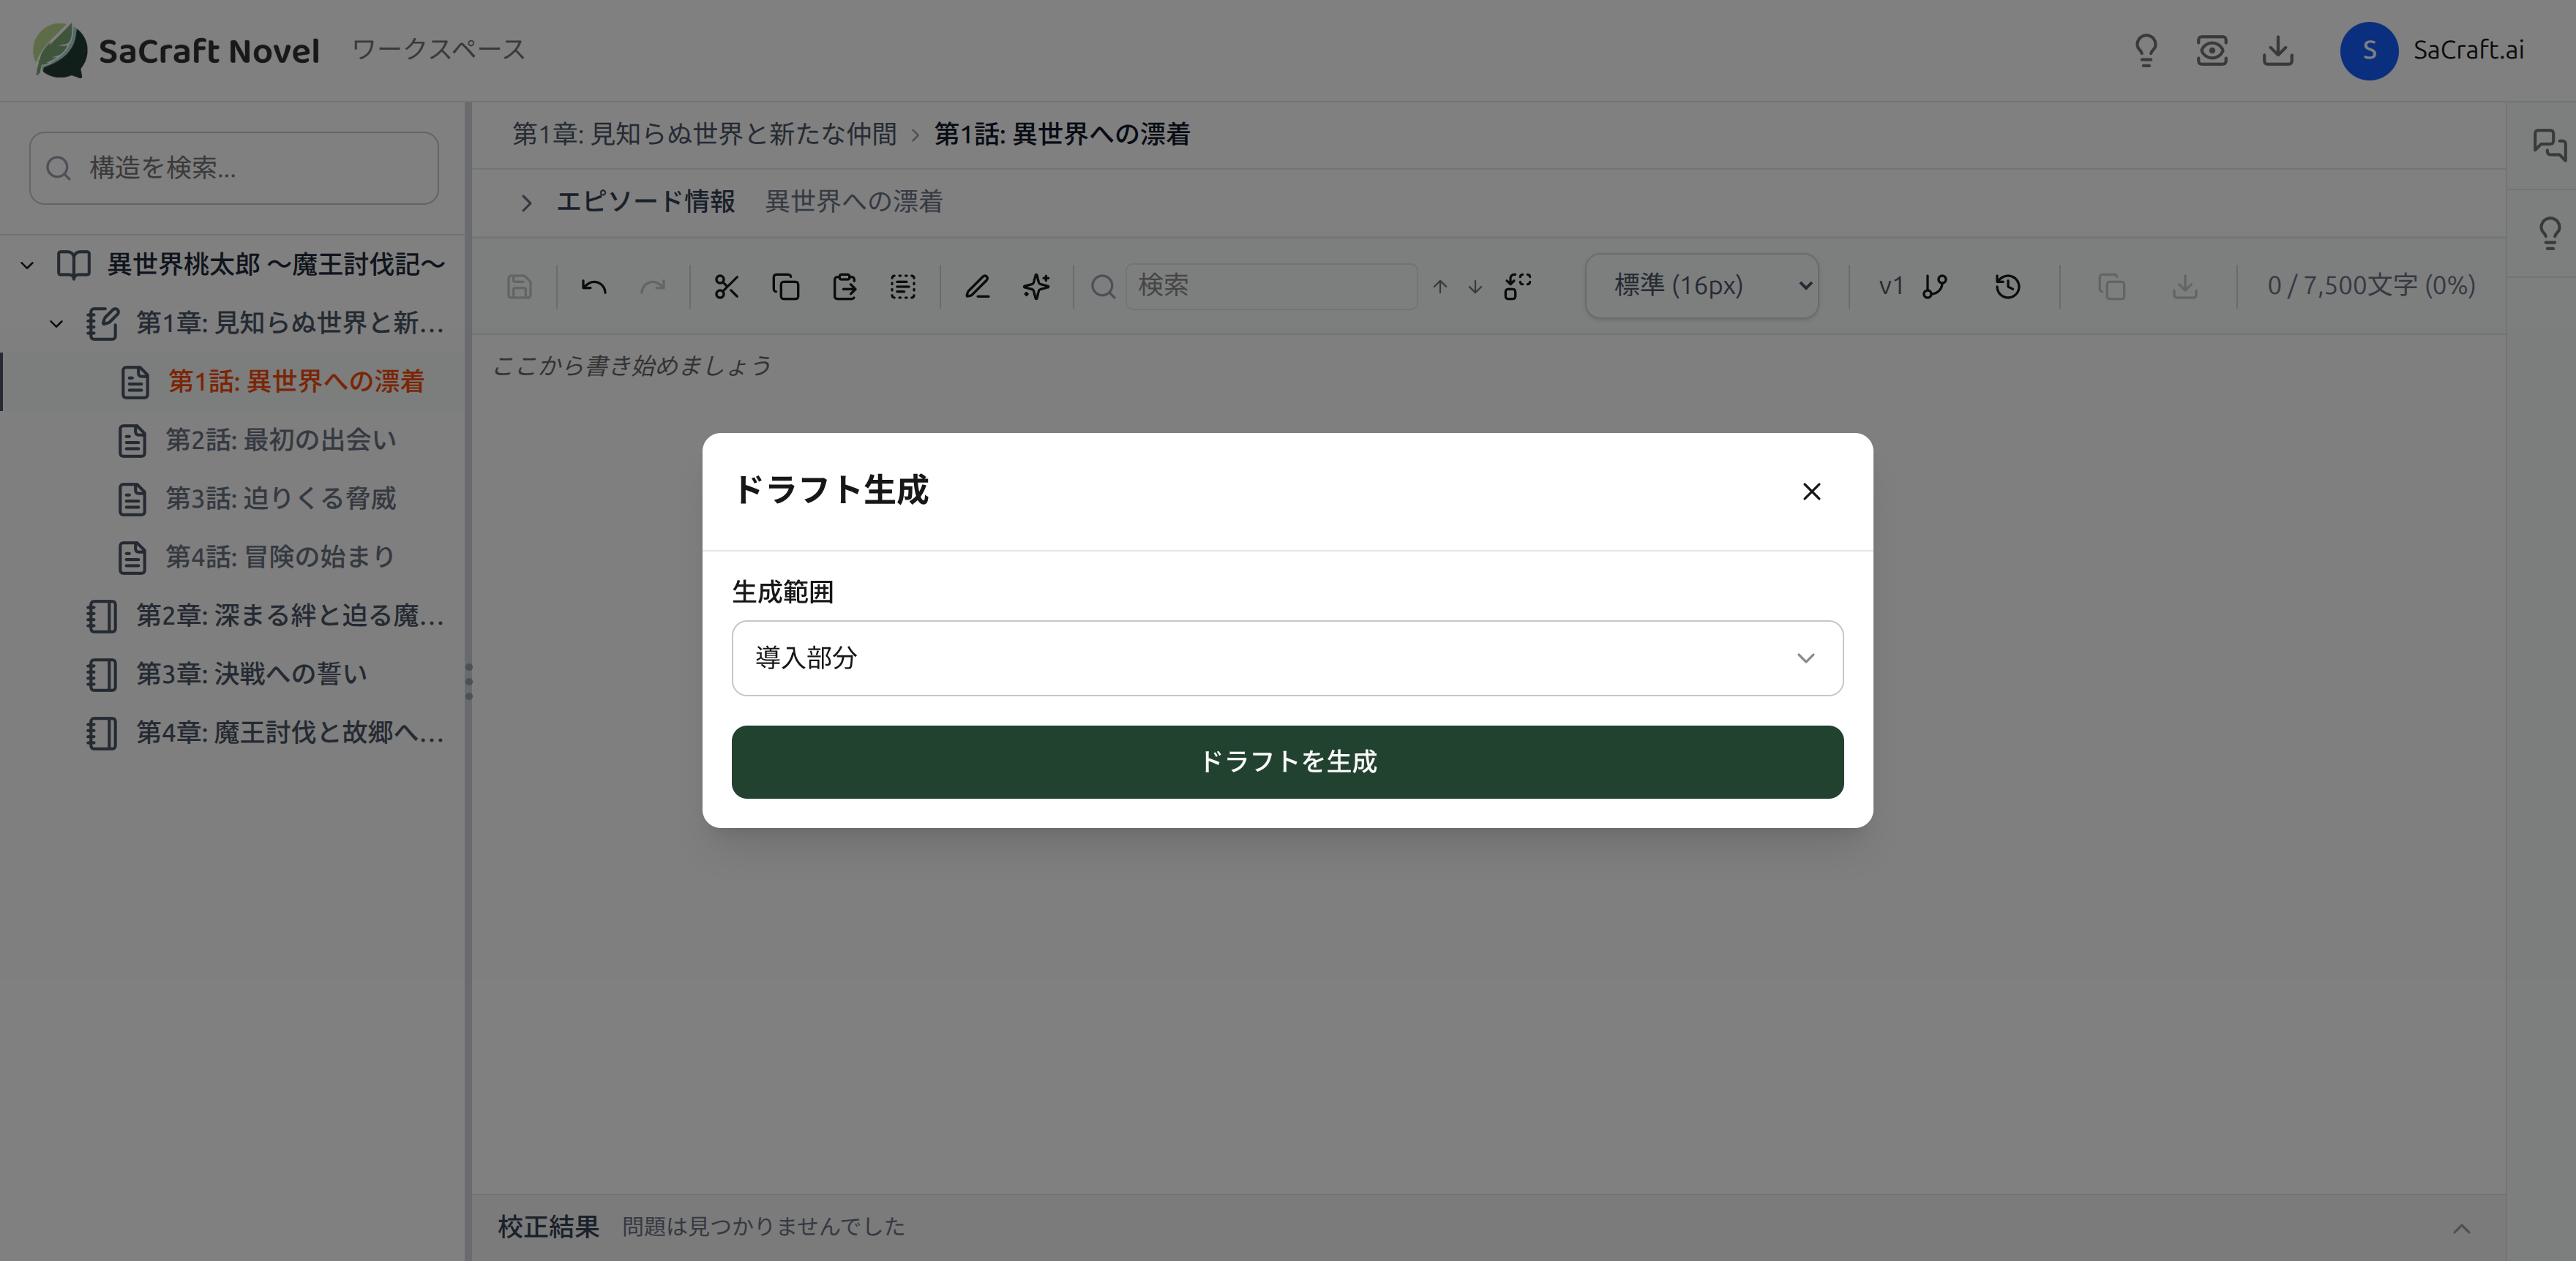Click the download icon in the top header
This screenshot has width=2576, height=1261.
(2278, 51)
